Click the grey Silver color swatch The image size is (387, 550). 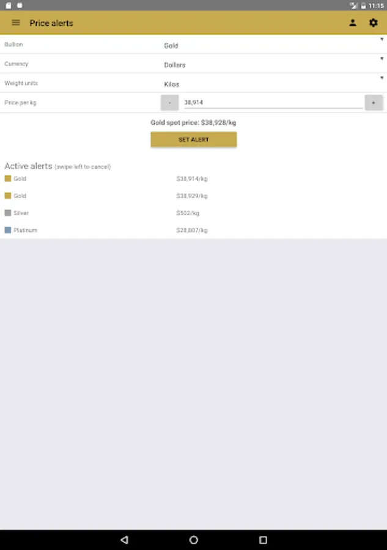point(8,213)
